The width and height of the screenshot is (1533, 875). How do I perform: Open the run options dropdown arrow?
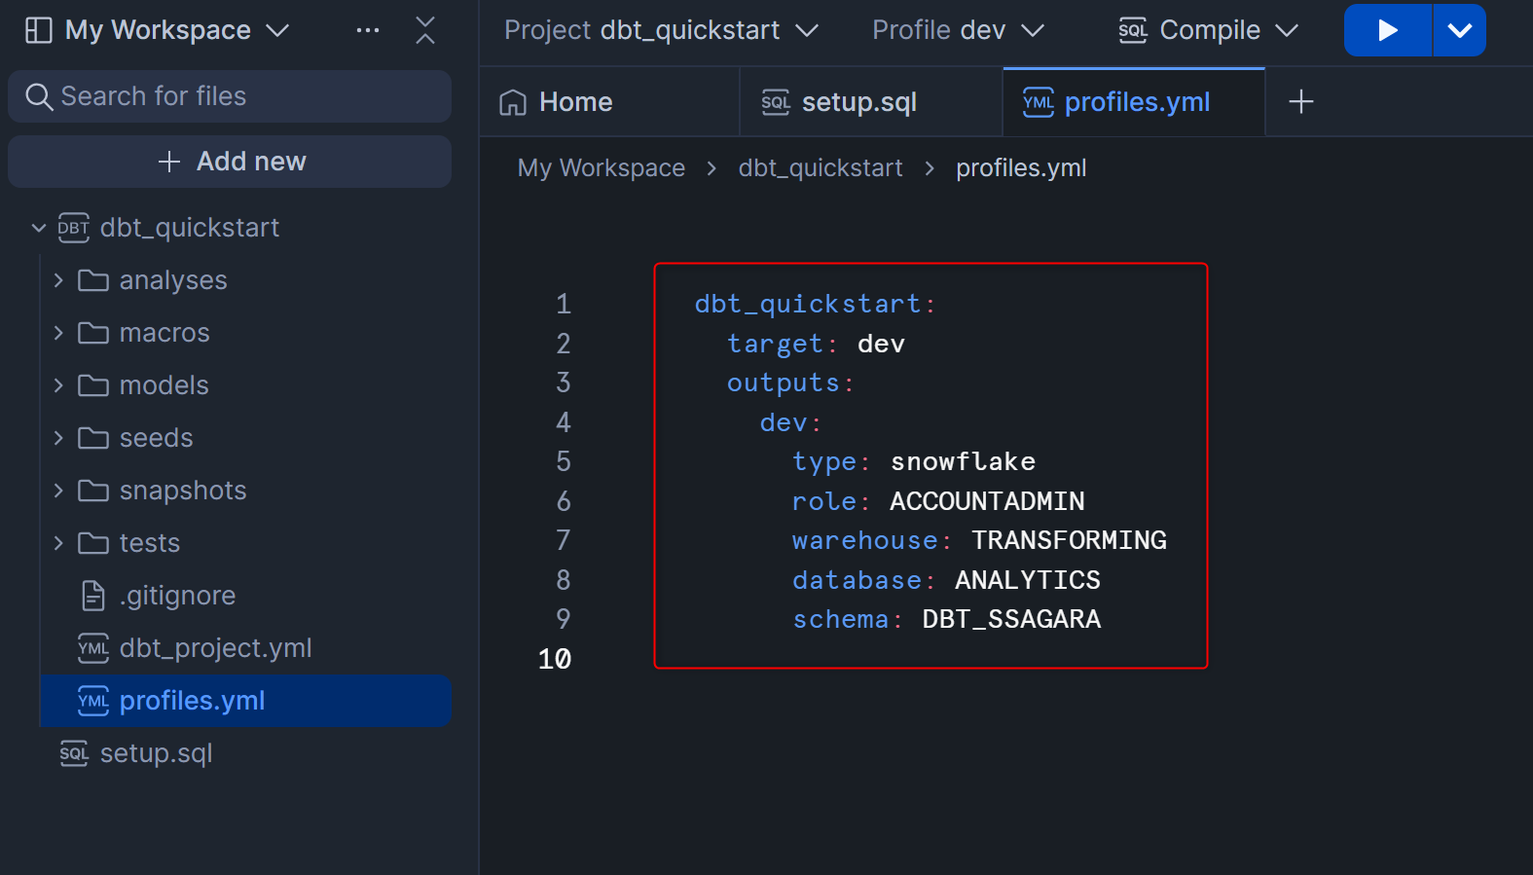point(1460,30)
